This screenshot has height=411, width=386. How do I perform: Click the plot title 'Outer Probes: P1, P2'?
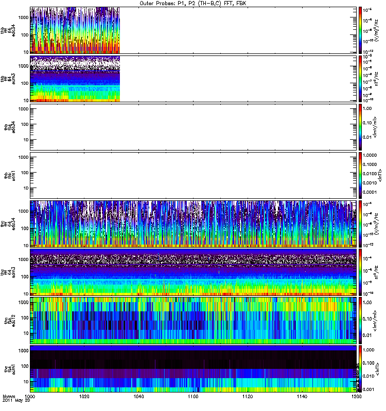click(x=192, y=4)
